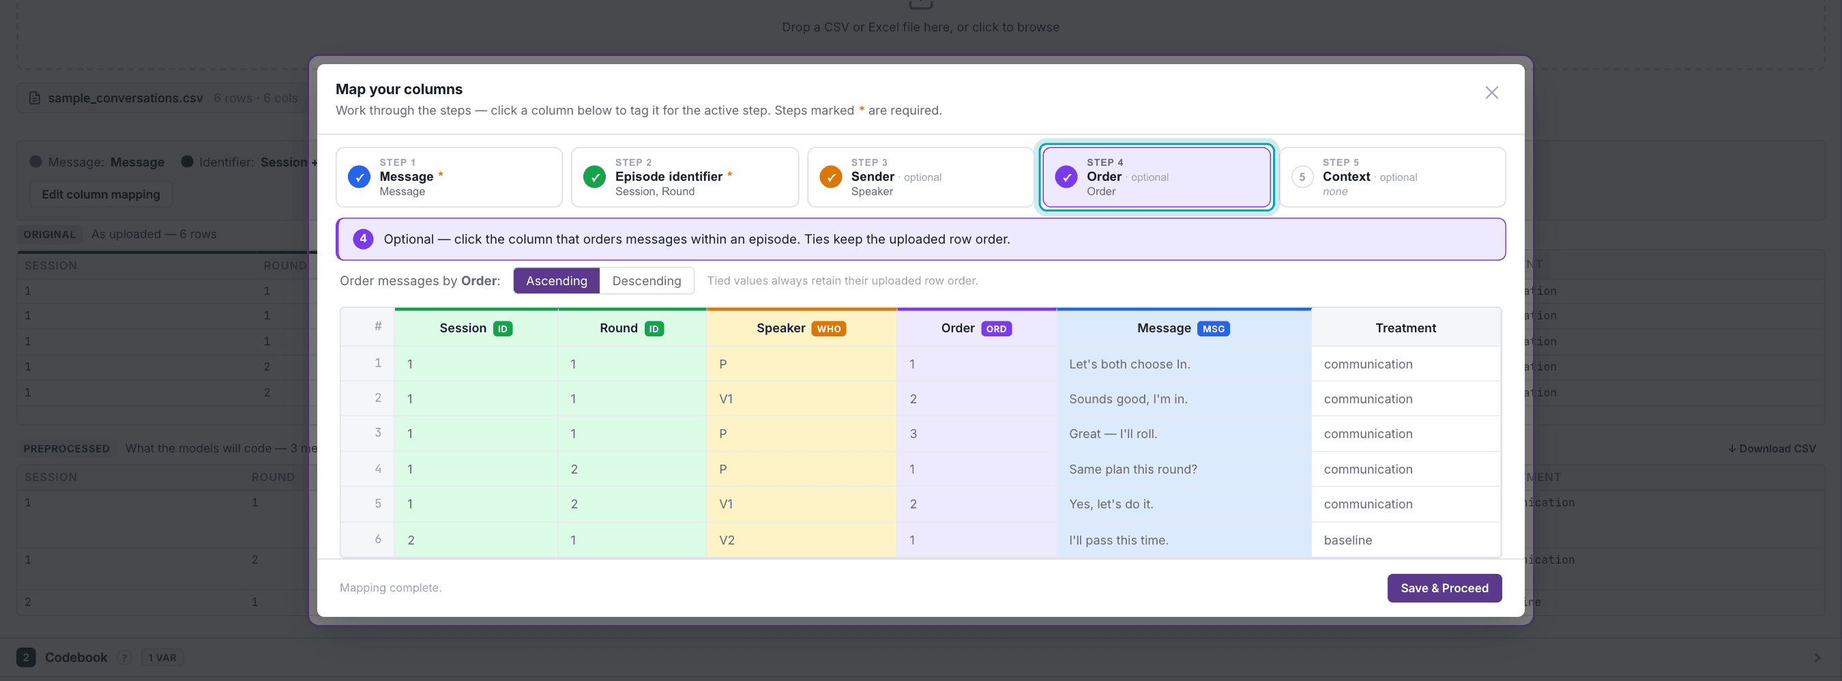Image resolution: width=1842 pixels, height=681 pixels.
Task: Select the "Great — I'll roll." cell
Action: [1184, 433]
